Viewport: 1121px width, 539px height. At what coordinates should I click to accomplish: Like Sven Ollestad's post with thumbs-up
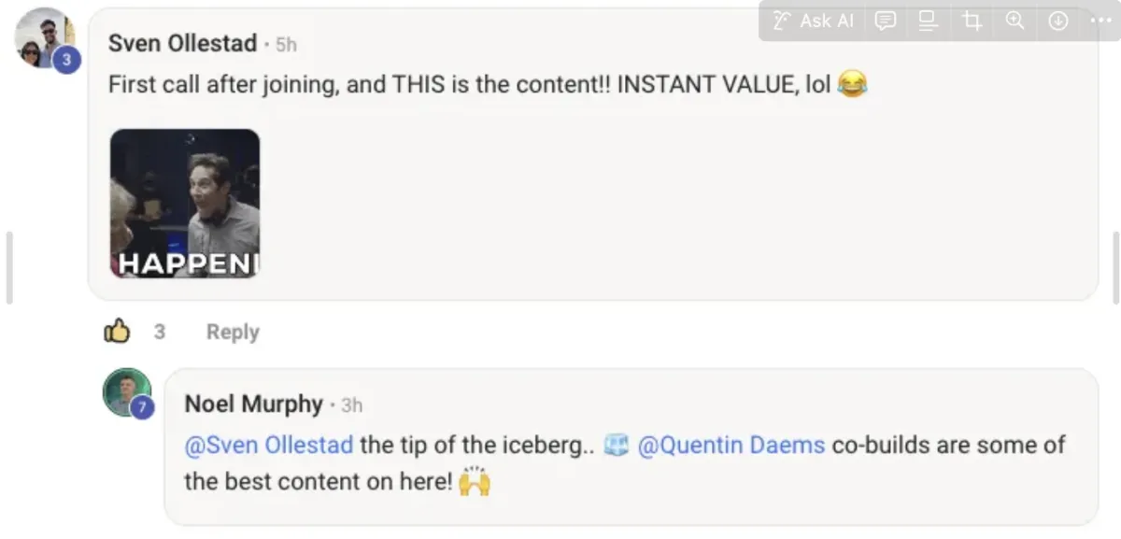click(x=117, y=331)
